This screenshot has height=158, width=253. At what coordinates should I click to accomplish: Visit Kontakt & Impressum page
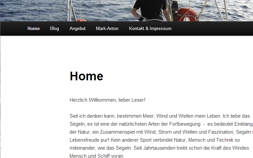tap(150, 28)
